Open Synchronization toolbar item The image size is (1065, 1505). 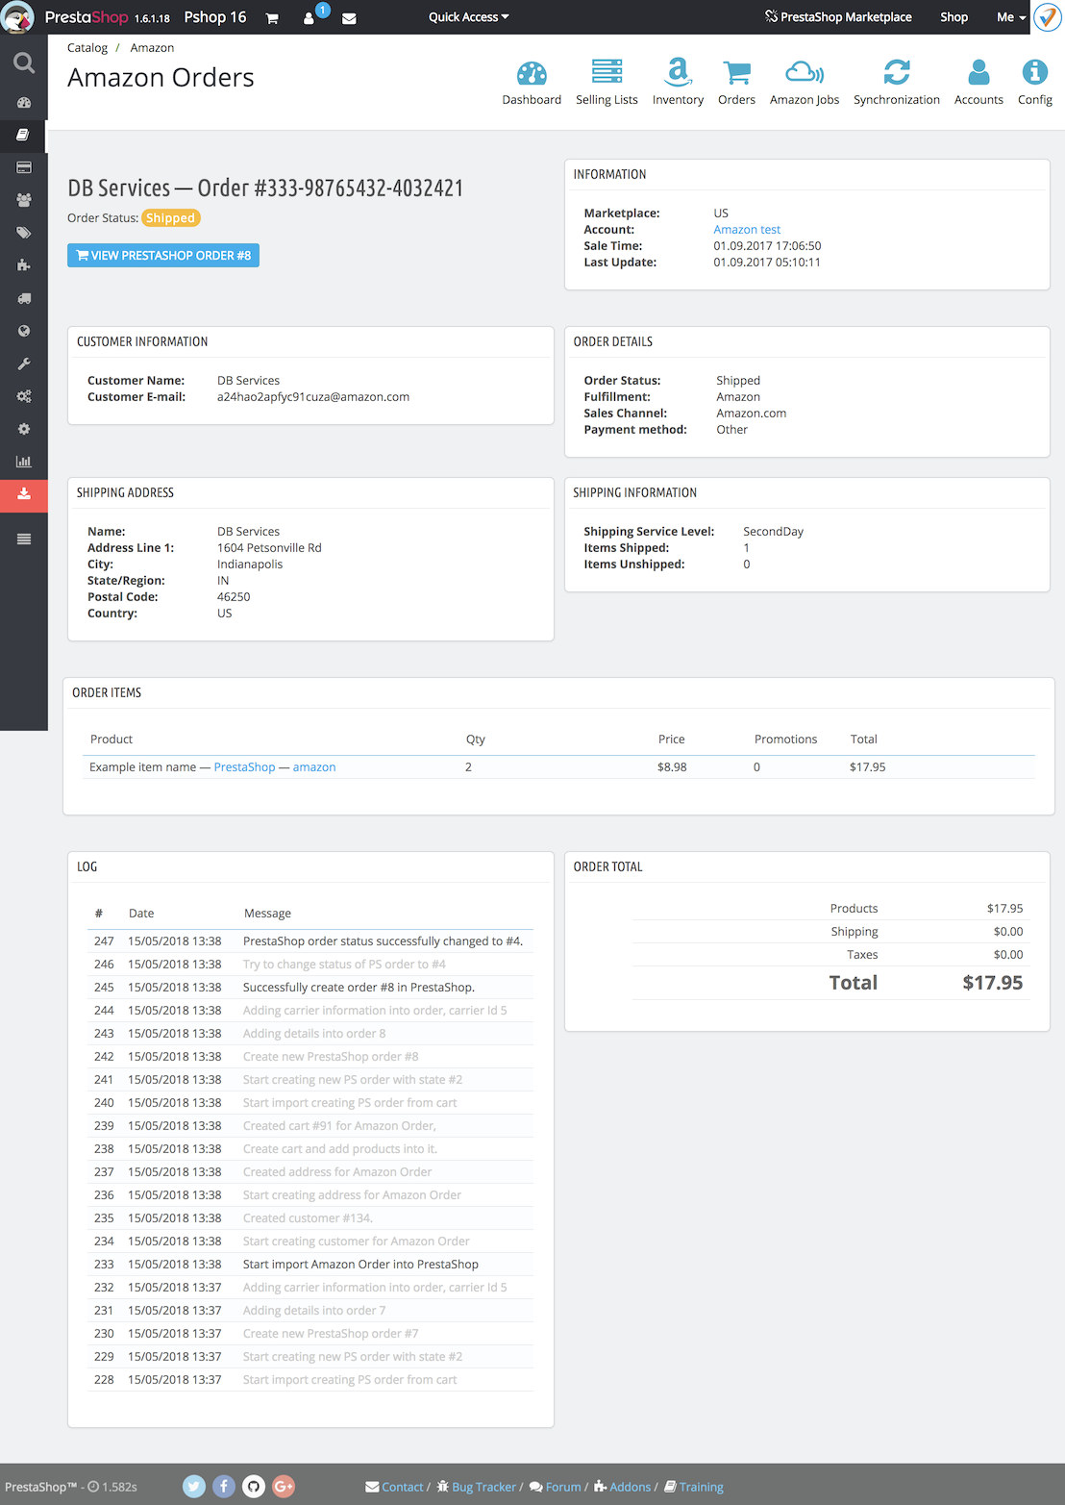pyautogui.click(x=897, y=82)
